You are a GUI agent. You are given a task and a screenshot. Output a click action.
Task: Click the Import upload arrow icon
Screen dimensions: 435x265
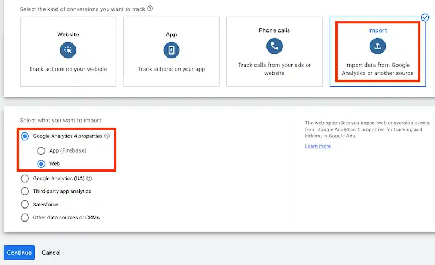(x=377, y=46)
